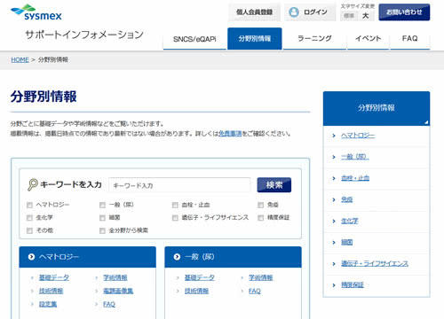Click chevron next to sidebar 一般（尿）
The width and height of the screenshot is (444, 319).
(x=334, y=157)
